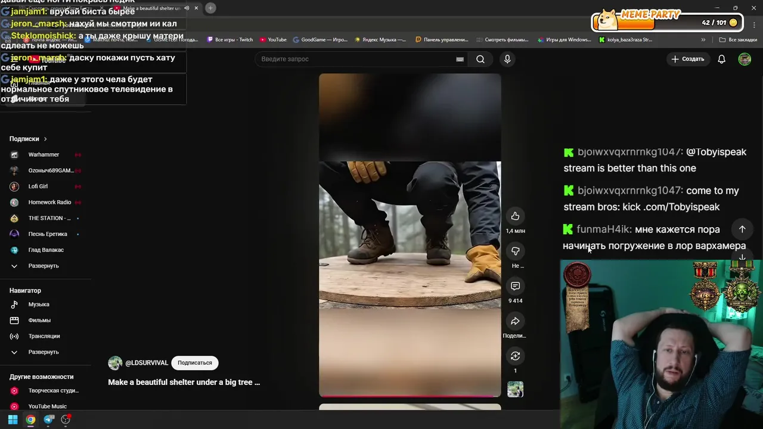Click the share arrow icon
Viewport: 763px width, 429px height.
pos(515,321)
